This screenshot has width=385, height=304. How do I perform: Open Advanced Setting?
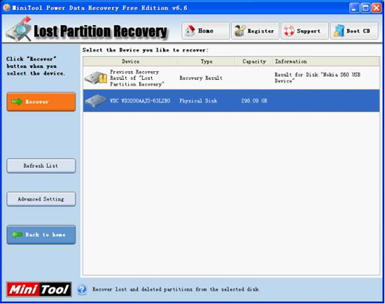[41, 199]
